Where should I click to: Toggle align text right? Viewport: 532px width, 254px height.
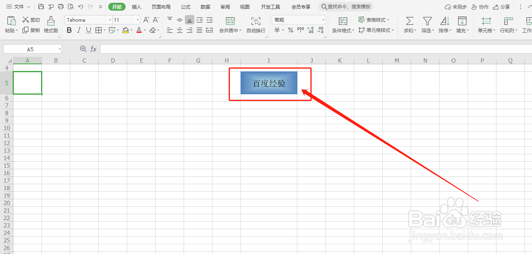tap(190, 30)
